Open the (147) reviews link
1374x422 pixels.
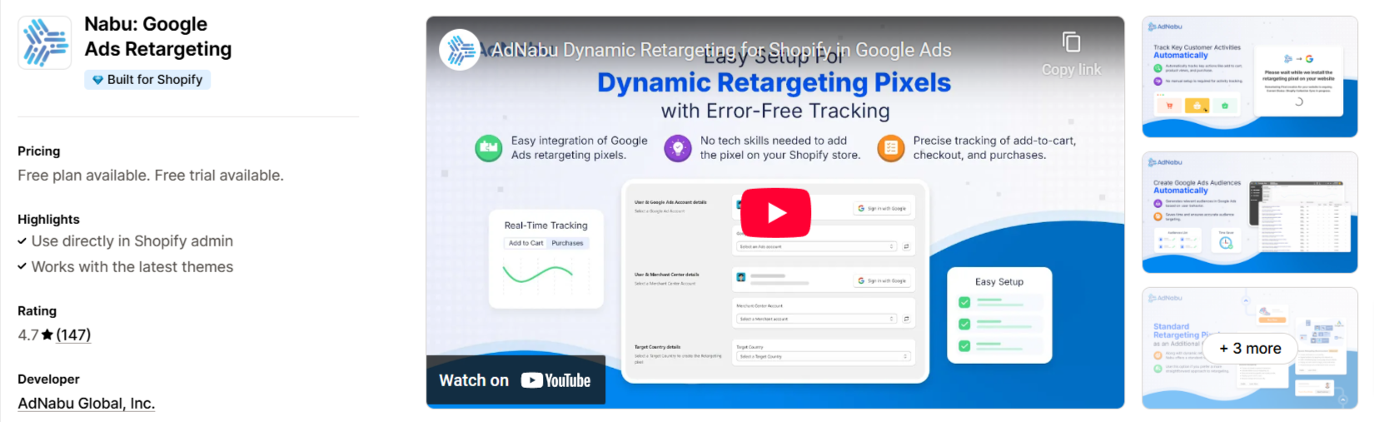click(x=73, y=335)
